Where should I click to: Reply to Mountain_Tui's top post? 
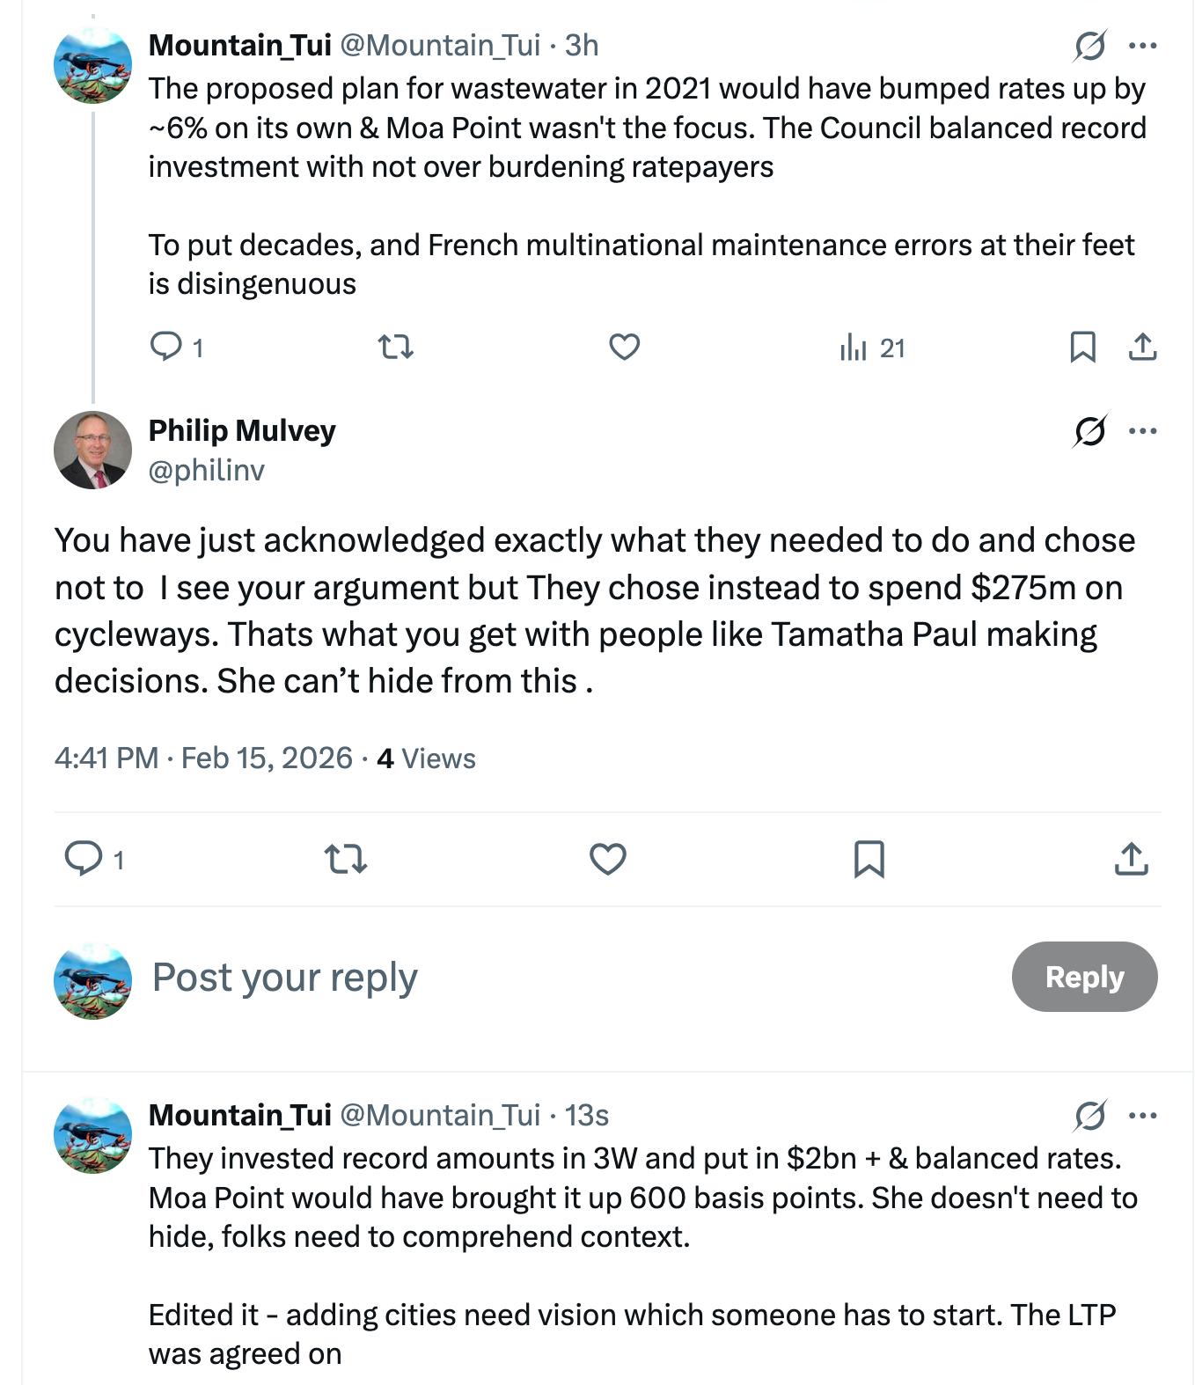pos(166,347)
